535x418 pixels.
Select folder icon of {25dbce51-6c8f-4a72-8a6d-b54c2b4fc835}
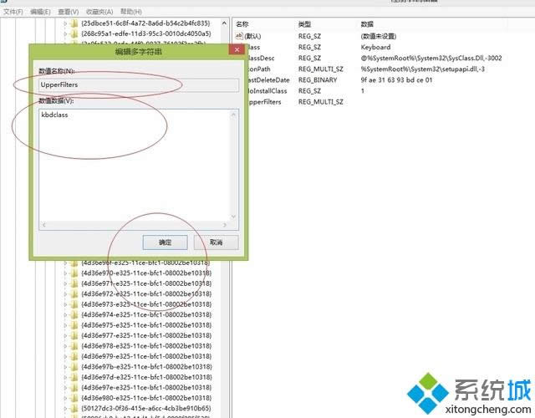point(74,24)
